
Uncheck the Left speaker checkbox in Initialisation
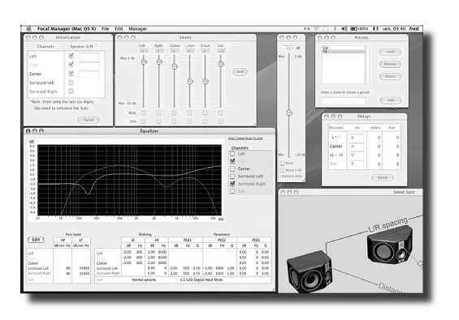(x=71, y=55)
